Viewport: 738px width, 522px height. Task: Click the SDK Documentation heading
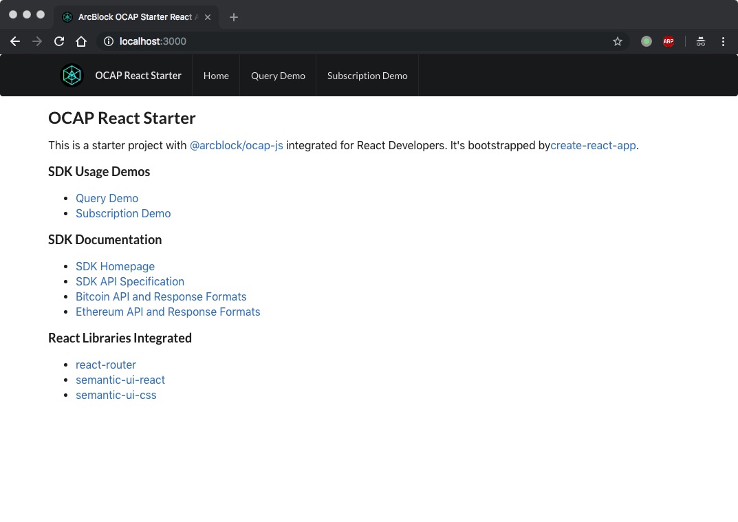[x=105, y=239]
